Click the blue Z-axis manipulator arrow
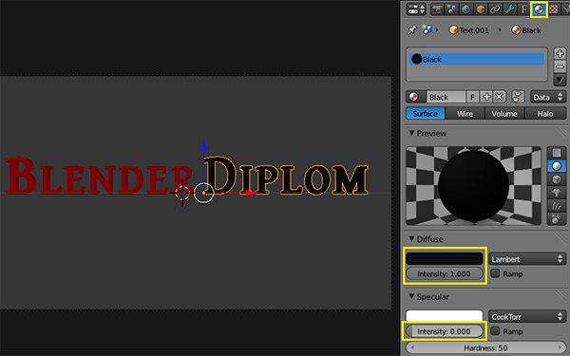The image size is (570, 356). point(204,145)
